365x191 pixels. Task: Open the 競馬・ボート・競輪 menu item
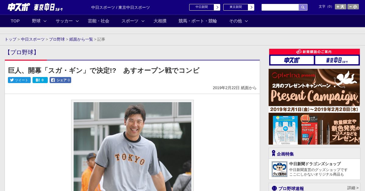(198, 21)
